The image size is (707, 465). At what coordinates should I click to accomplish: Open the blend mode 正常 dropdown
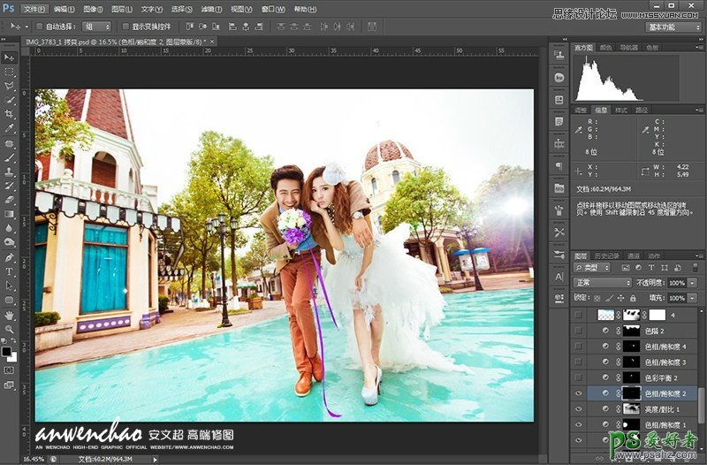click(603, 282)
